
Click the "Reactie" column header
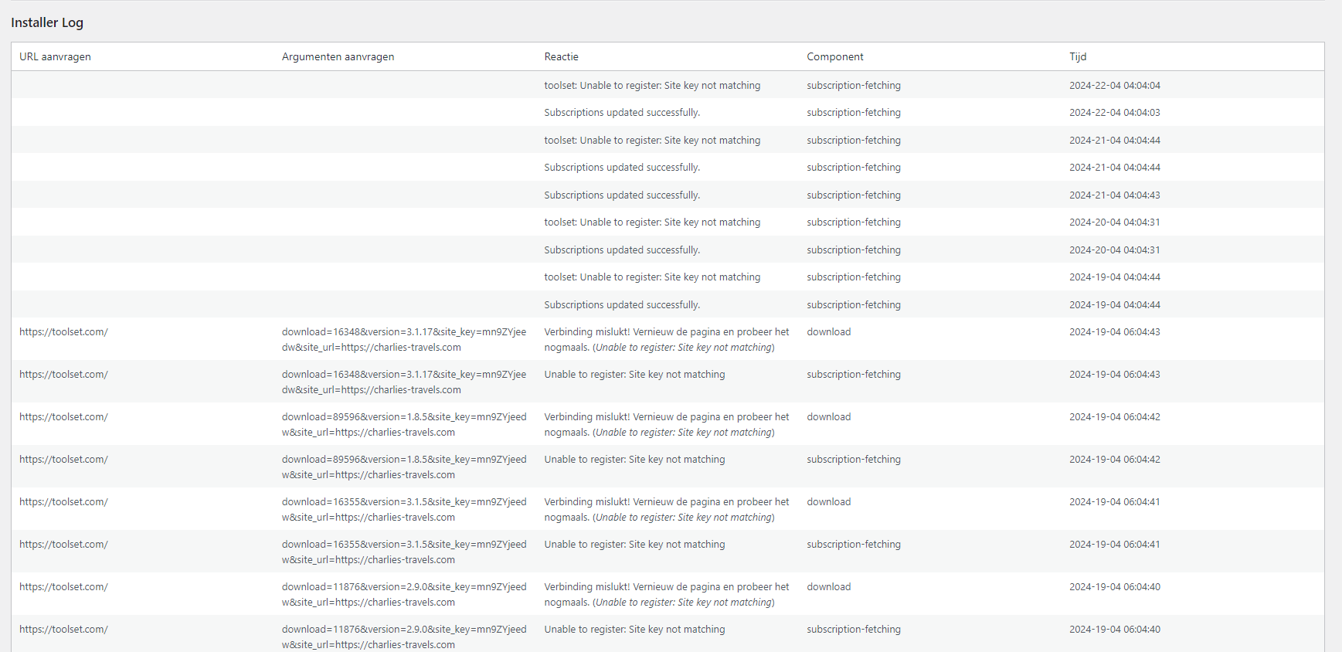click(561, 56)
